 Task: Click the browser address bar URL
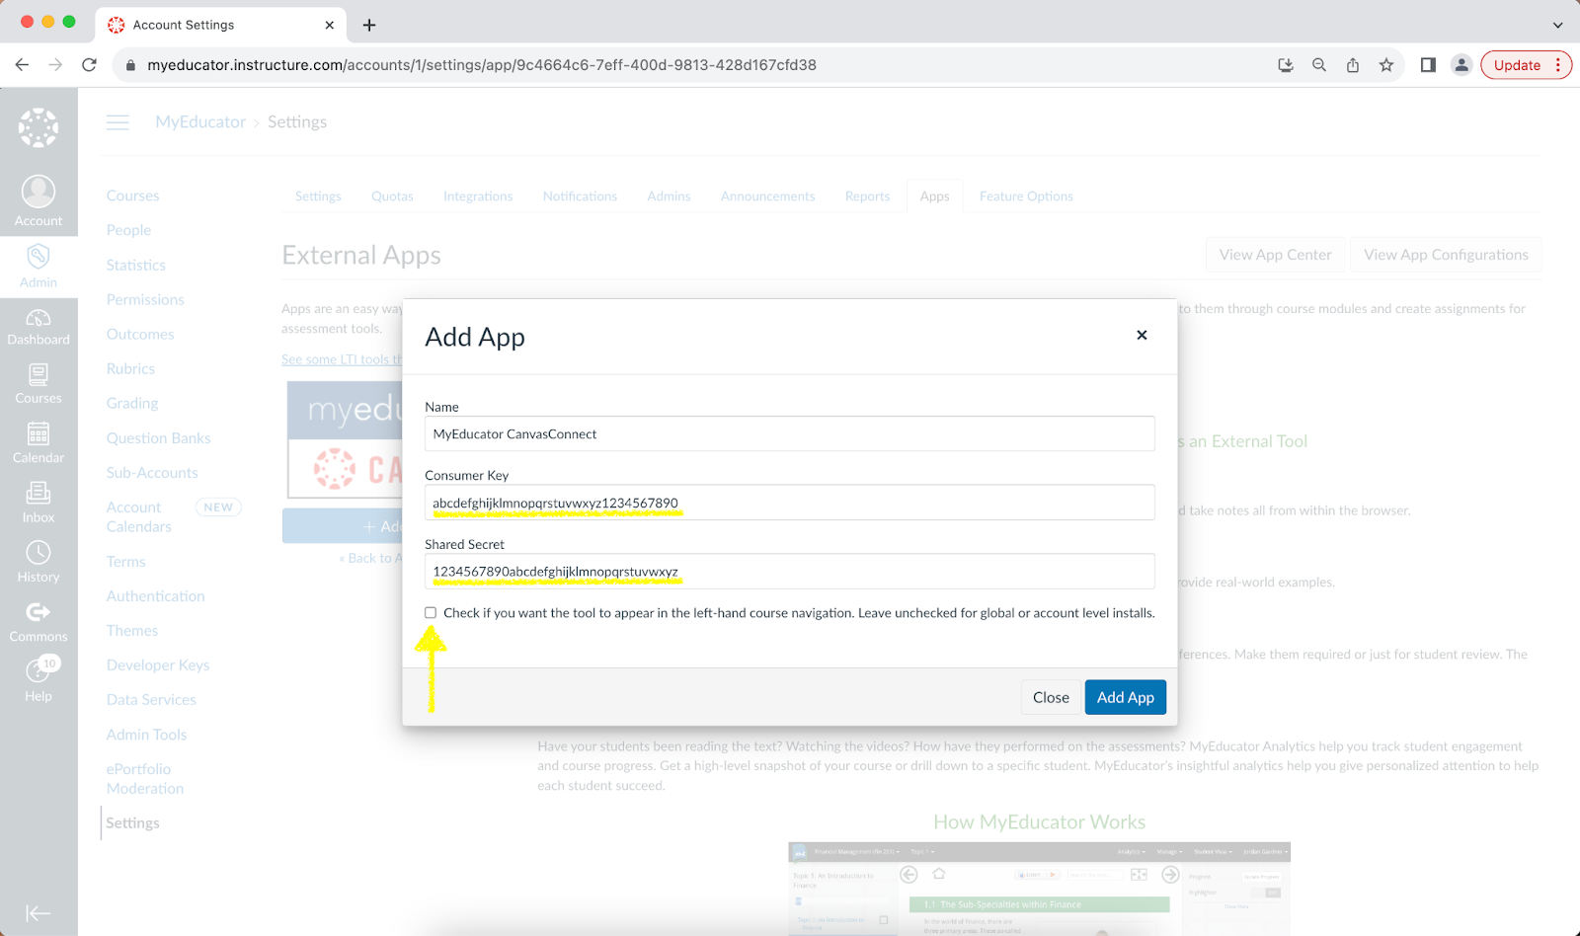(x=482, y=65)
